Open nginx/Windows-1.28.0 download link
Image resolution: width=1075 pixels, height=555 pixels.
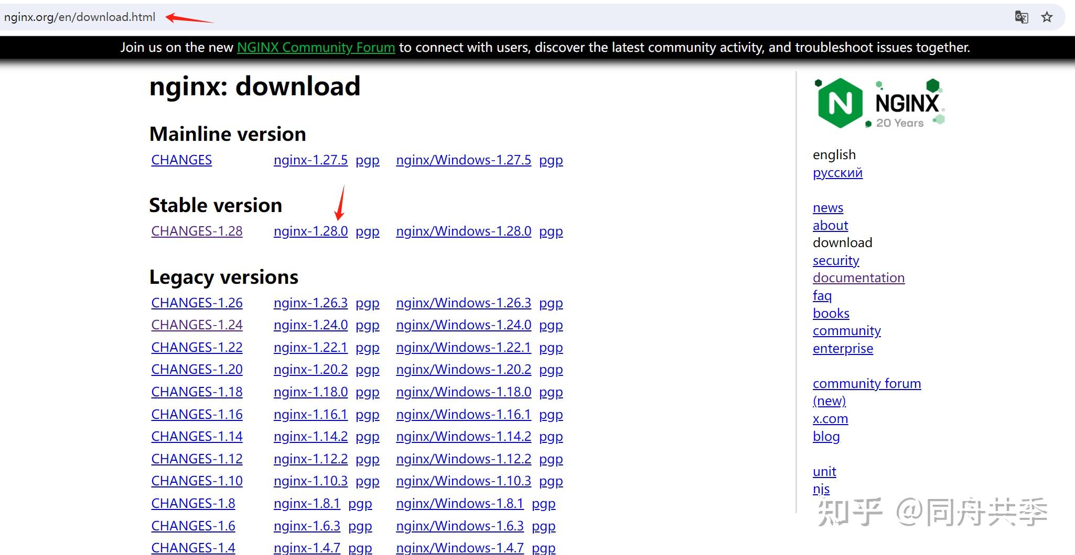click(x=464, y=231)
